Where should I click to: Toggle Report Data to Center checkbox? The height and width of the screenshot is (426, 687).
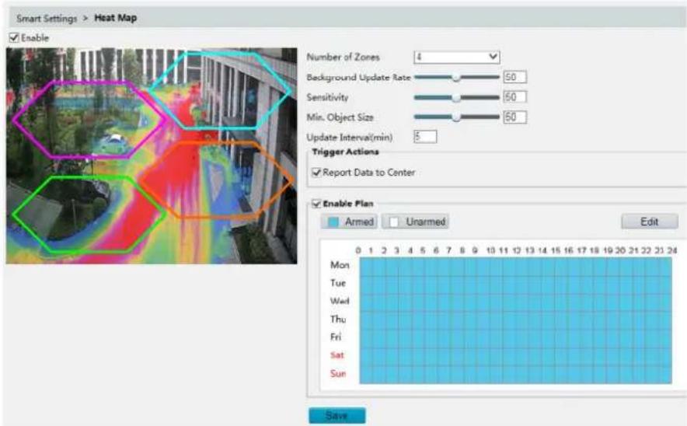[316, 173]
